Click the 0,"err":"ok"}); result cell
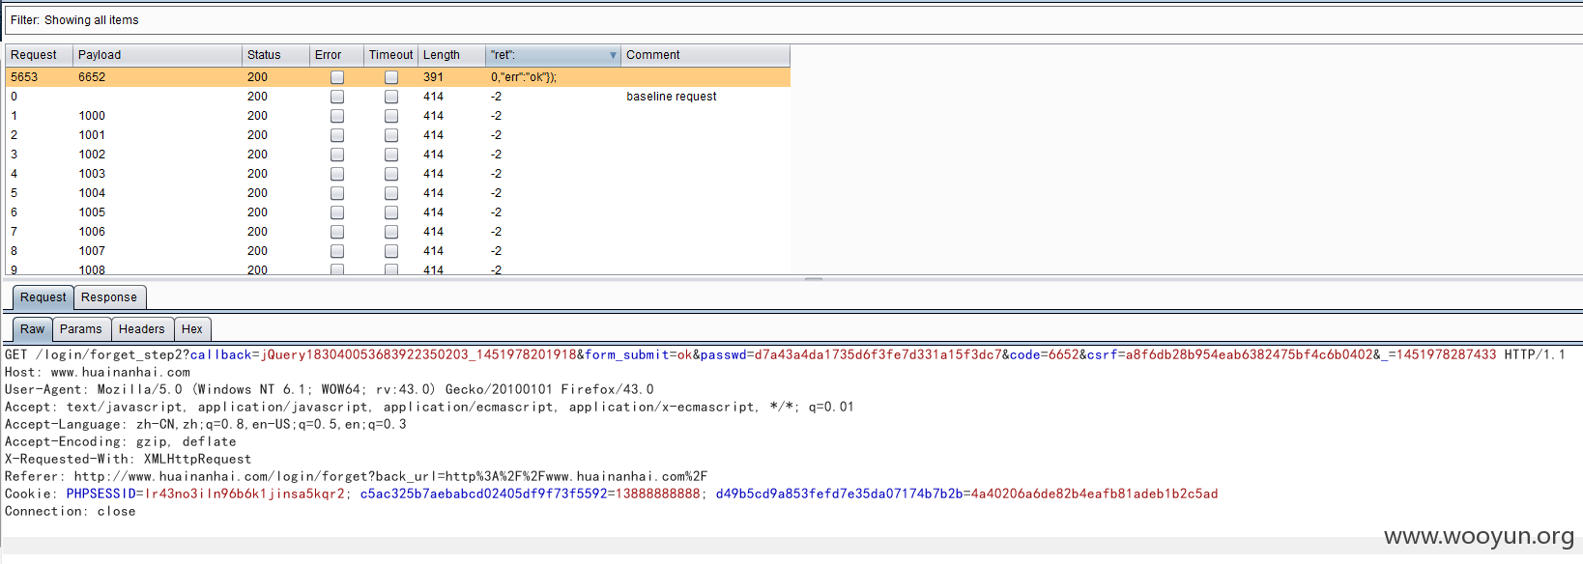 click(524, 77)
